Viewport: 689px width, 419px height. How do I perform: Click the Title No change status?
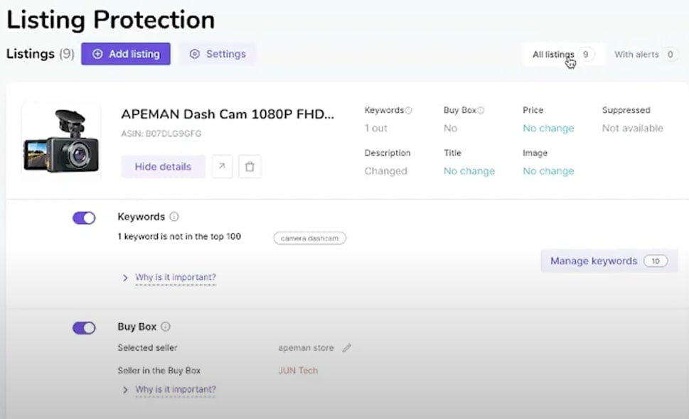pyautogui.click(x=469, y=171)
